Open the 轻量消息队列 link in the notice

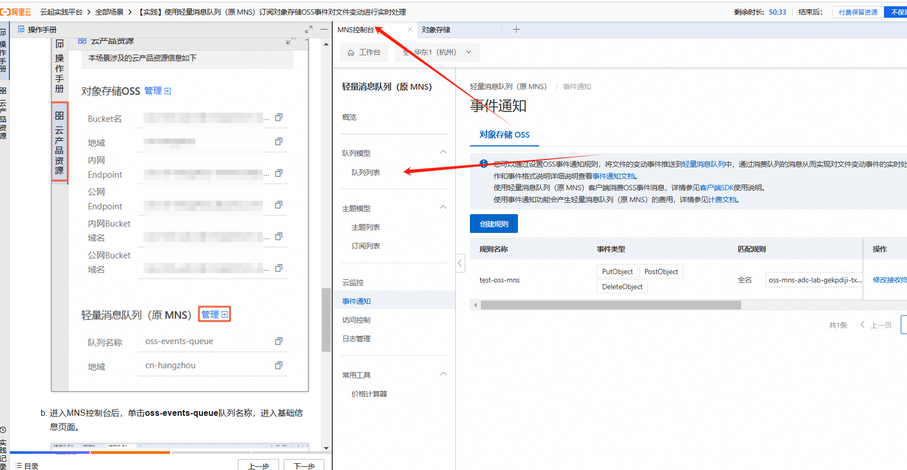[x=703, y=164]
